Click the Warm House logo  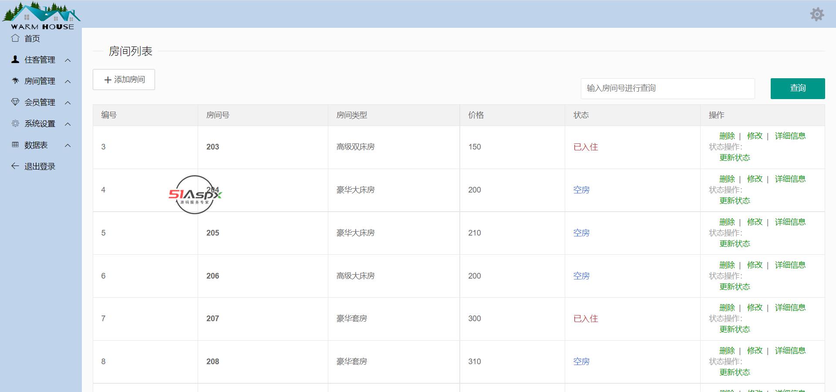pos(41,16)
